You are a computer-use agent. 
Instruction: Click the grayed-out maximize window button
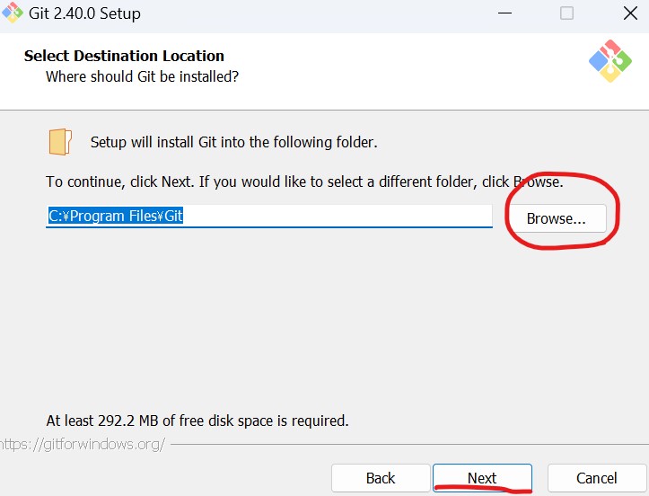566,13
